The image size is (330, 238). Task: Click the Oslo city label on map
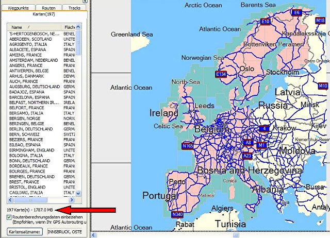coord(247,69)
